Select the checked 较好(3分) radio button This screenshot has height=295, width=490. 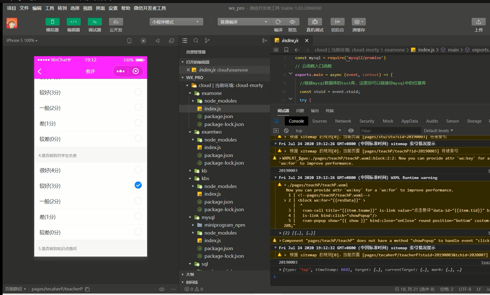pos(138,185)
